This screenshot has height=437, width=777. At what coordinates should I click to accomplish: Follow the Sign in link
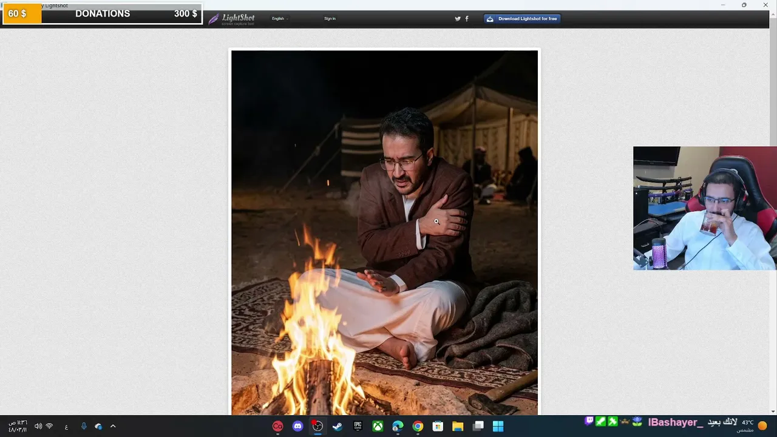click(x=330, y=19)
